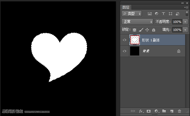Create new adjustment layer
This screenshot has height=116, width=190.
pyautogui.click(x=157, y=111)
